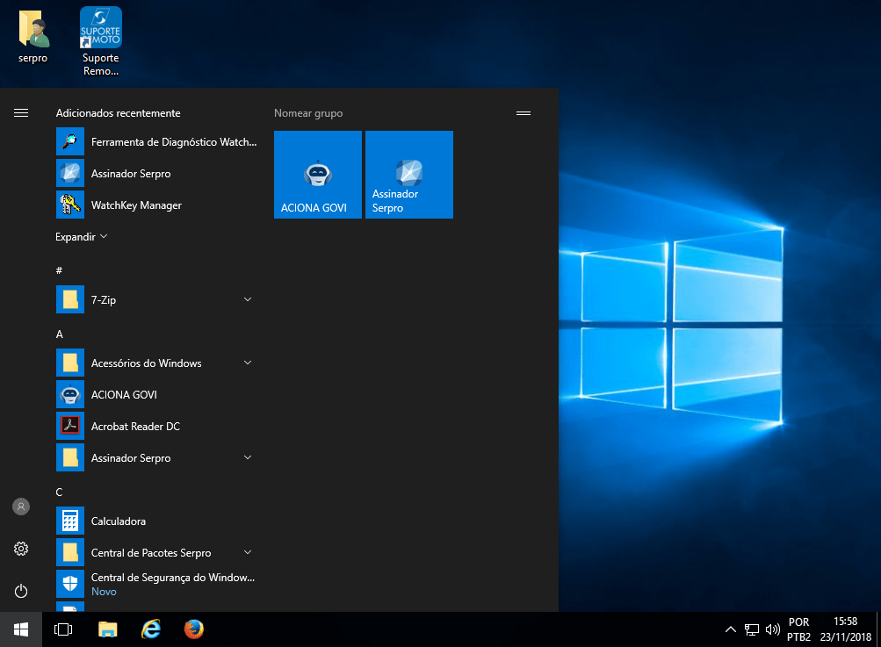Expand the Central de Pacotes Serpro folder
The width and height of the screenshot is (881, 647).
(248, 553)
